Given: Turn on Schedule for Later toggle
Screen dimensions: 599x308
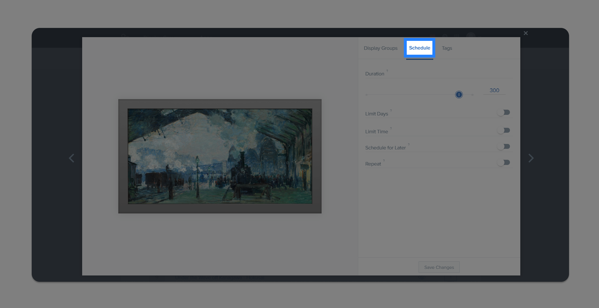Looking at the screenshot, I should [x=504, y=147].
